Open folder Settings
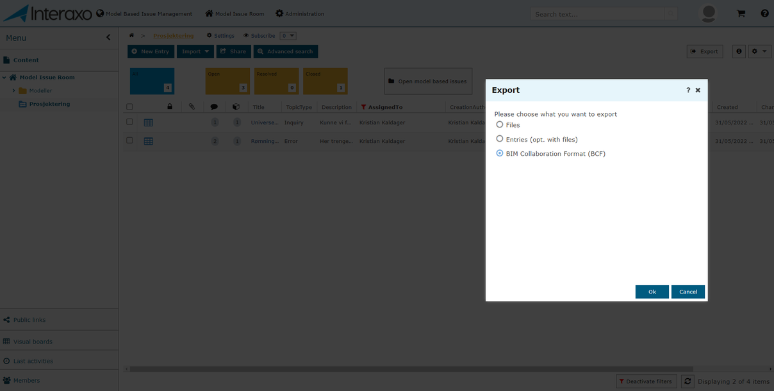The width and height of the screenshot is (774, 391). [x=220, y=36]
